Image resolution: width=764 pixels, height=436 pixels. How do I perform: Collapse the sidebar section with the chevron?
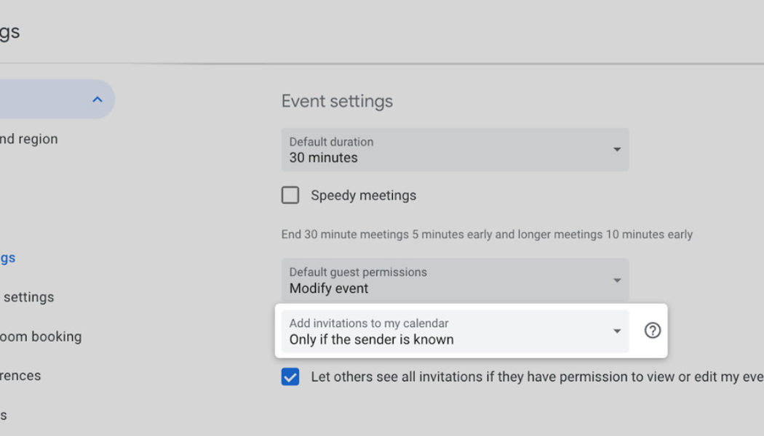[x=98, y=99]
